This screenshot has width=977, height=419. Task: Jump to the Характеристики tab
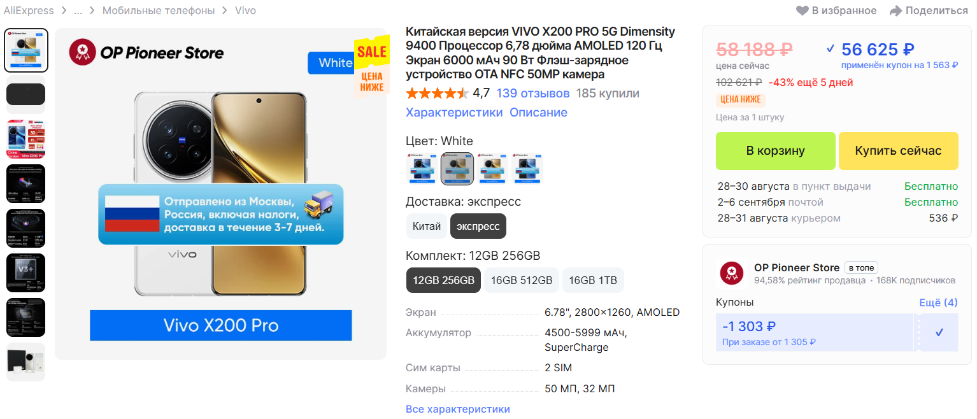454,113
